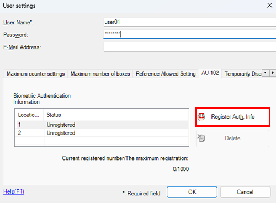Click the Register Auth. Info button

pos(232,117)
